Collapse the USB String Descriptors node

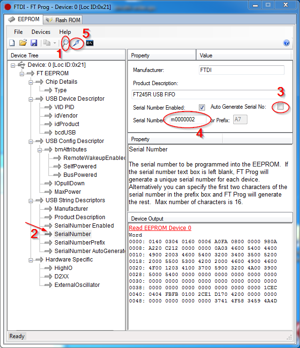tap(31, 201)
